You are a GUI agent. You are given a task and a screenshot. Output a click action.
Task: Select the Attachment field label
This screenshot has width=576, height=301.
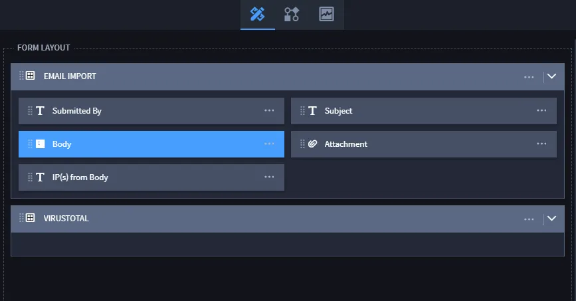(345, 144)
